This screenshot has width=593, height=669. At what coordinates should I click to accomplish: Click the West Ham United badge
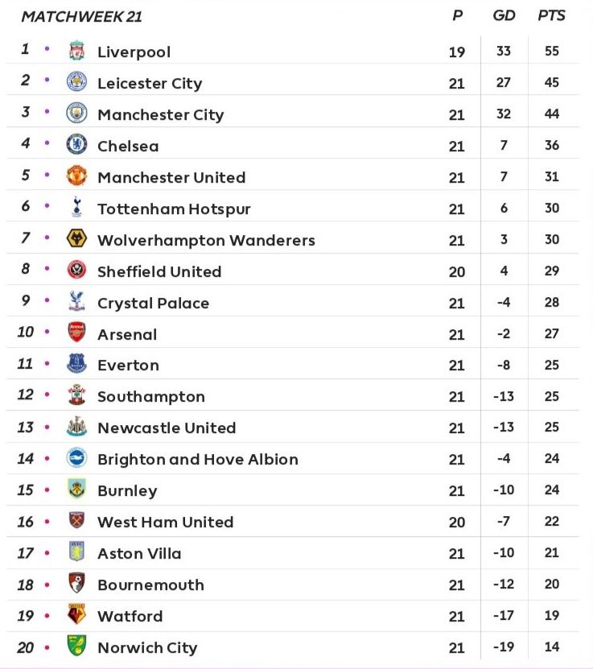[76, 520]
